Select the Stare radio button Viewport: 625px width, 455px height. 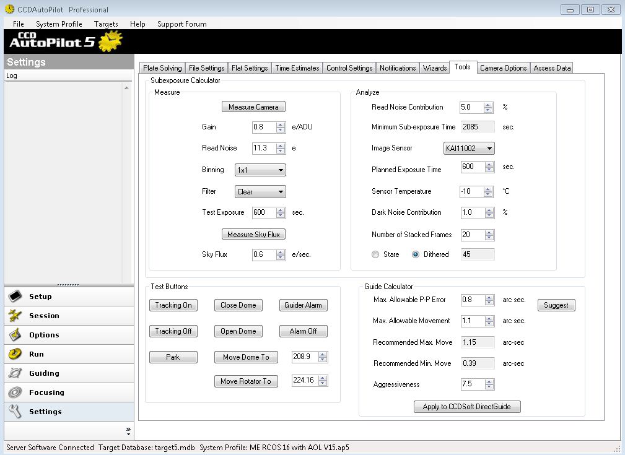[375, 254]
